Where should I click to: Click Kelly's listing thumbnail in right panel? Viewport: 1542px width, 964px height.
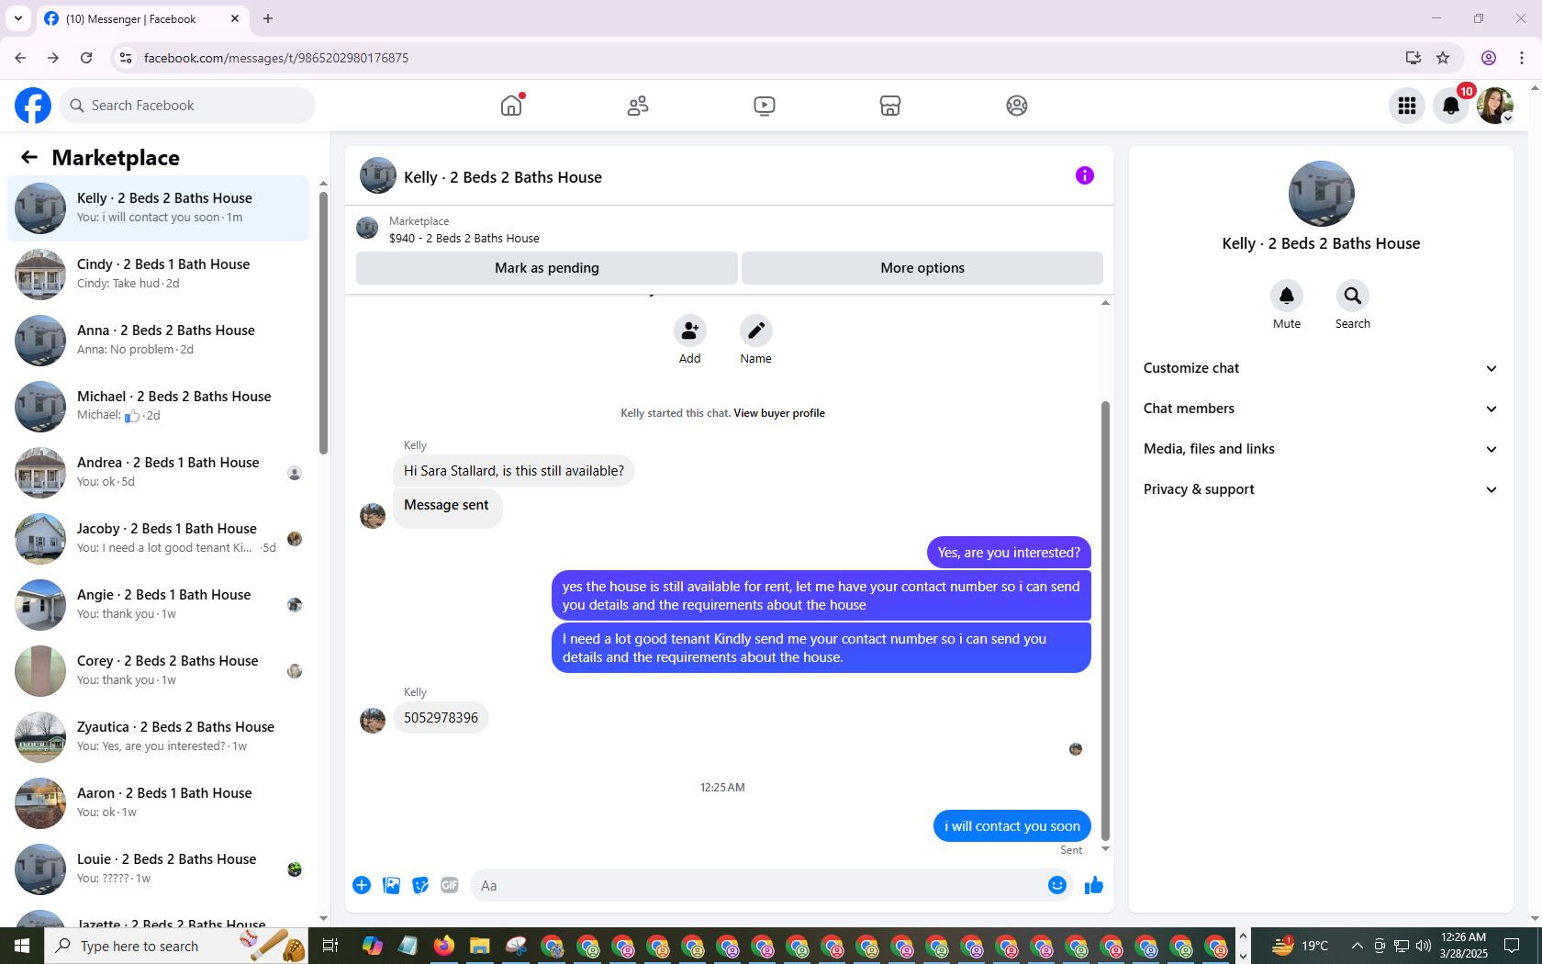(1321, 194)
